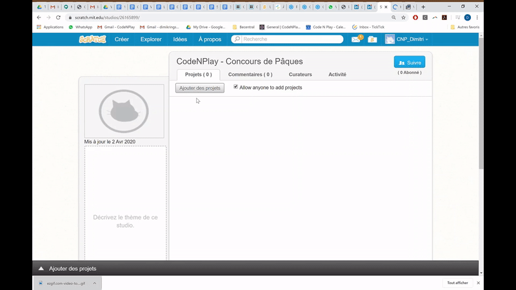516x290 pixels.
Task: Open Autres favoris folder
Action: (465, 27)
